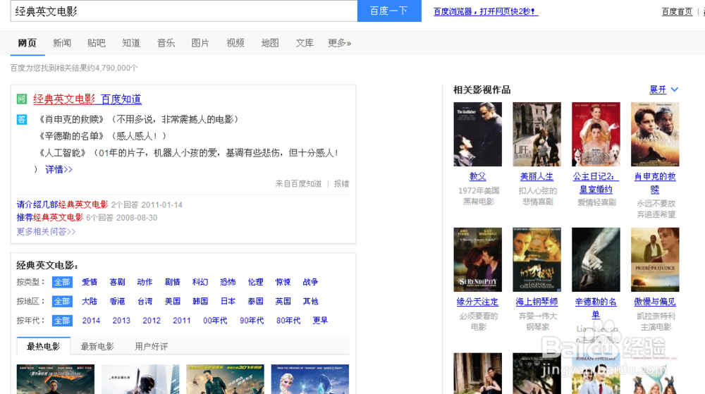Click the 教父 title link

tap(477, 176)
